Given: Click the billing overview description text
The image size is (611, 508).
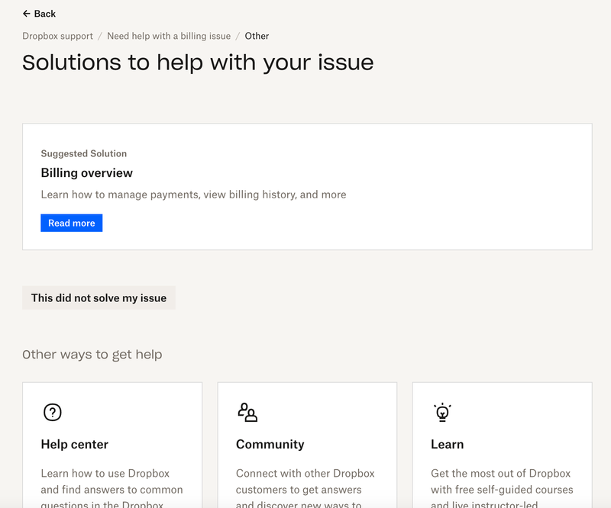Looking at the screenshot, I should (193, 195).
